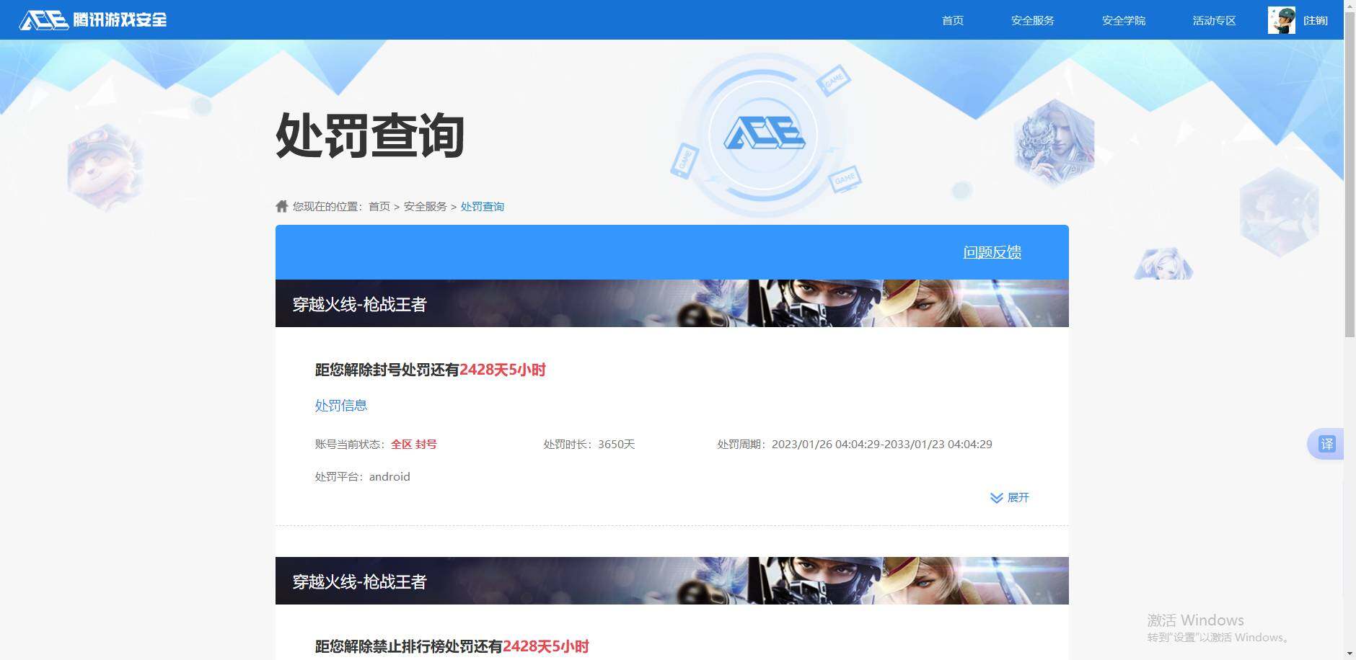Click the 距您解除禁止排行榜处罚 countdown text

coord(452,646)
